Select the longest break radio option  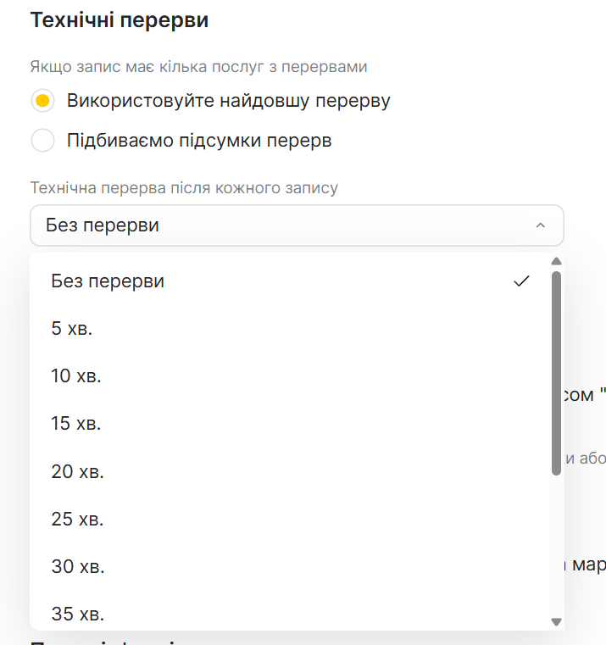pos(43,101)
